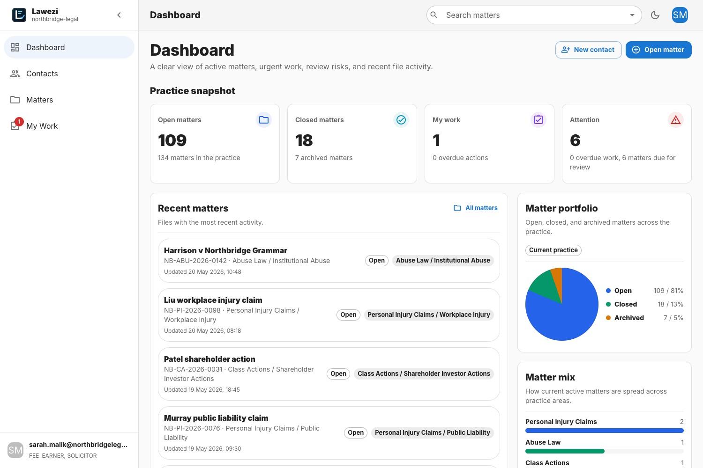Focus the Search matters field
Viewport: 703px width, 468px height.
(534, 15)
